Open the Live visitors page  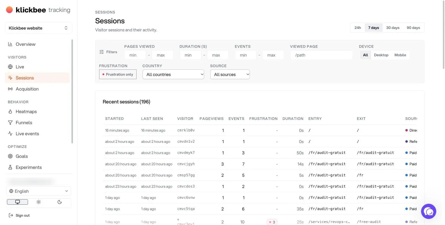(x=37, y=67)
